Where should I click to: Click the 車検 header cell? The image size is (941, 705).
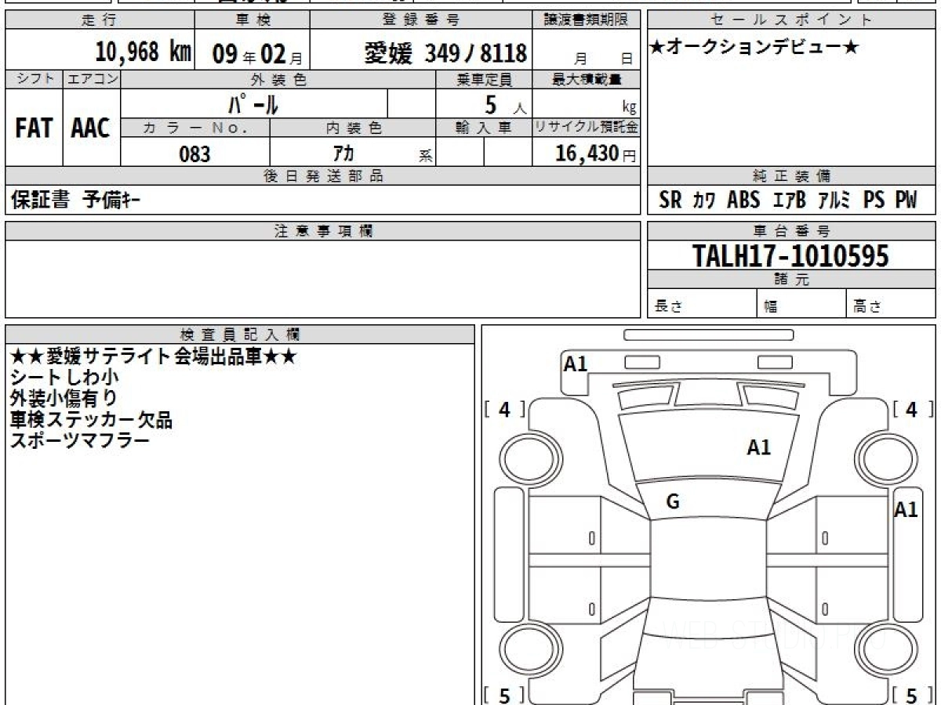click(x=252, y=20)
